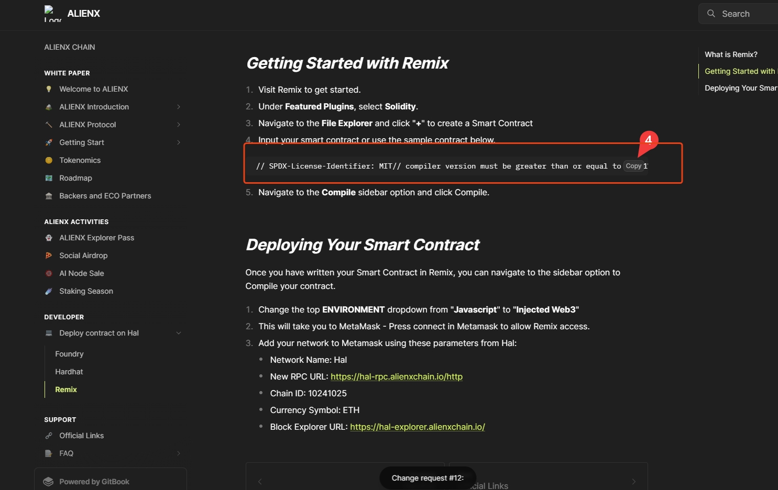Image resolution: width=778 pixels, height=490 pixels.
Task: Expand the ALIENX Introduction section
Action: pos(179,107)
